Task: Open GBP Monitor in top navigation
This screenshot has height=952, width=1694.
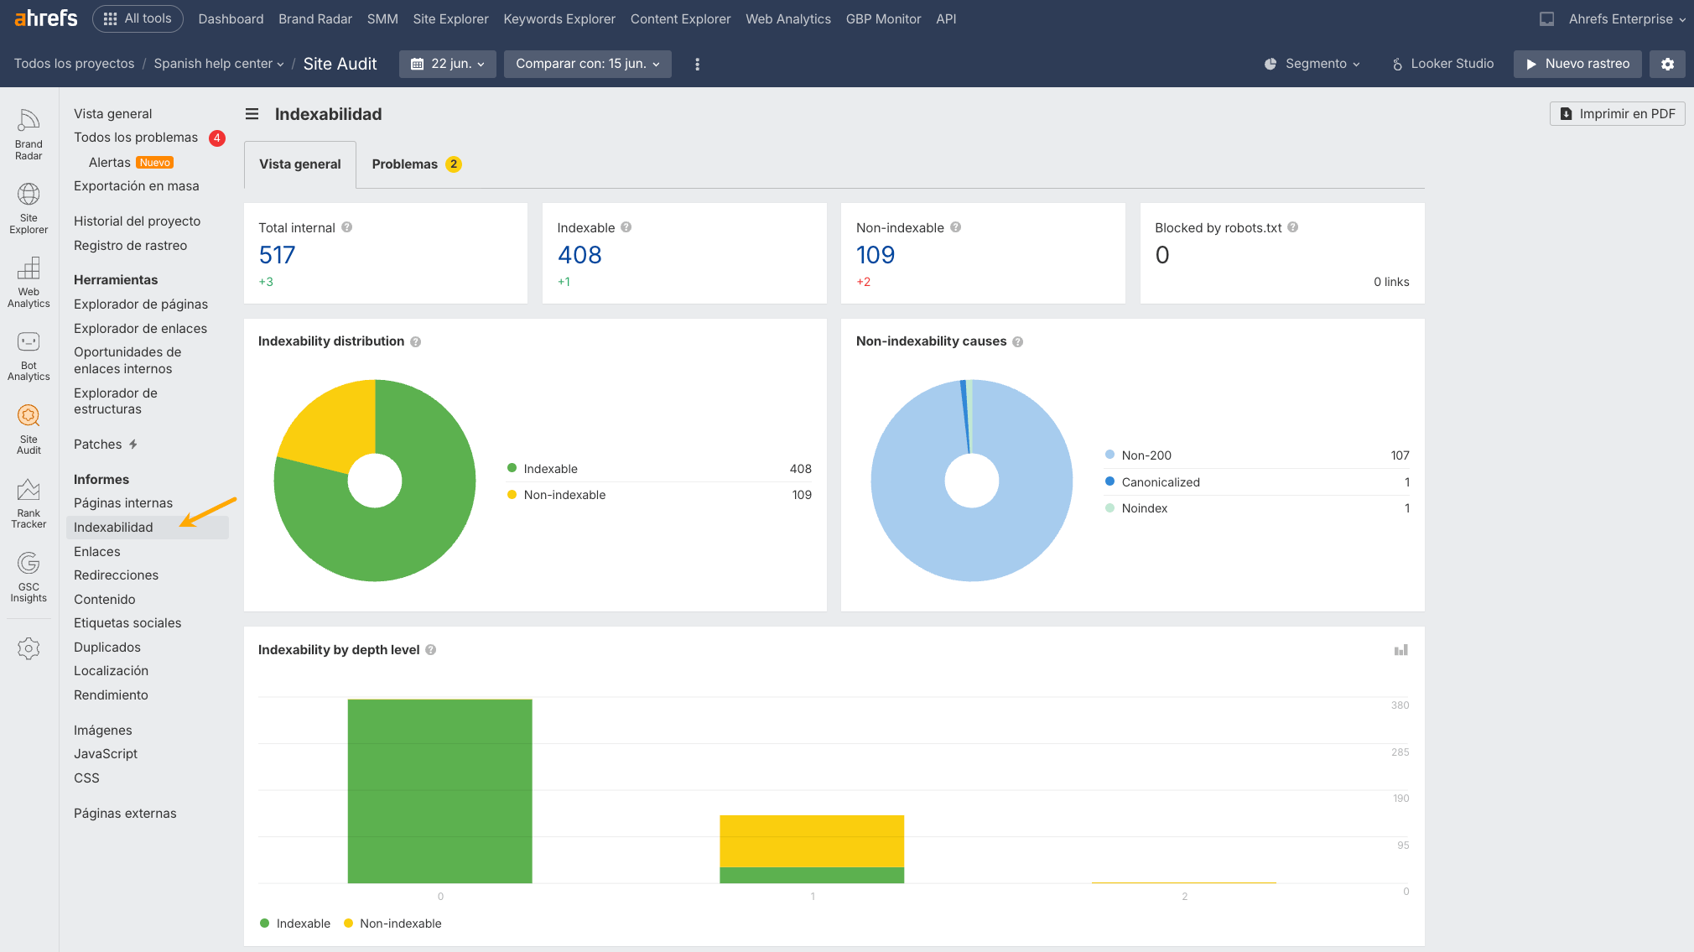Action: coord(883,18)
